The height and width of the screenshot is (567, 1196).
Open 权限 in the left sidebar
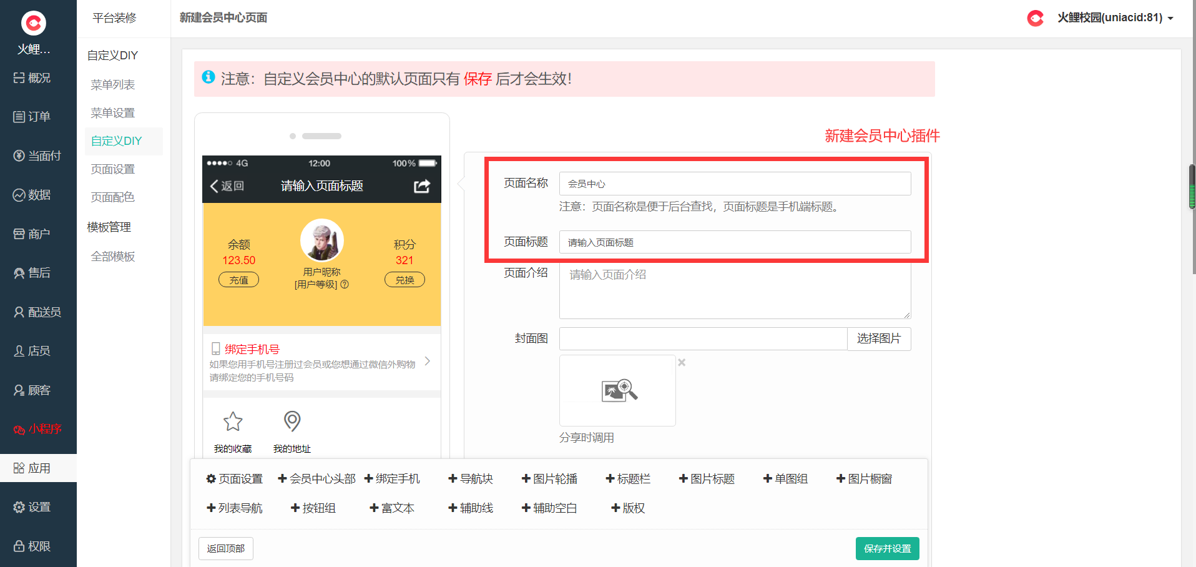coord(32,546)
